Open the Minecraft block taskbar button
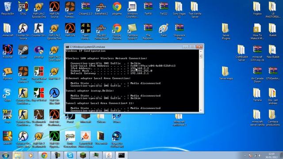The image size is (283, 159). (x=83, y=155)
